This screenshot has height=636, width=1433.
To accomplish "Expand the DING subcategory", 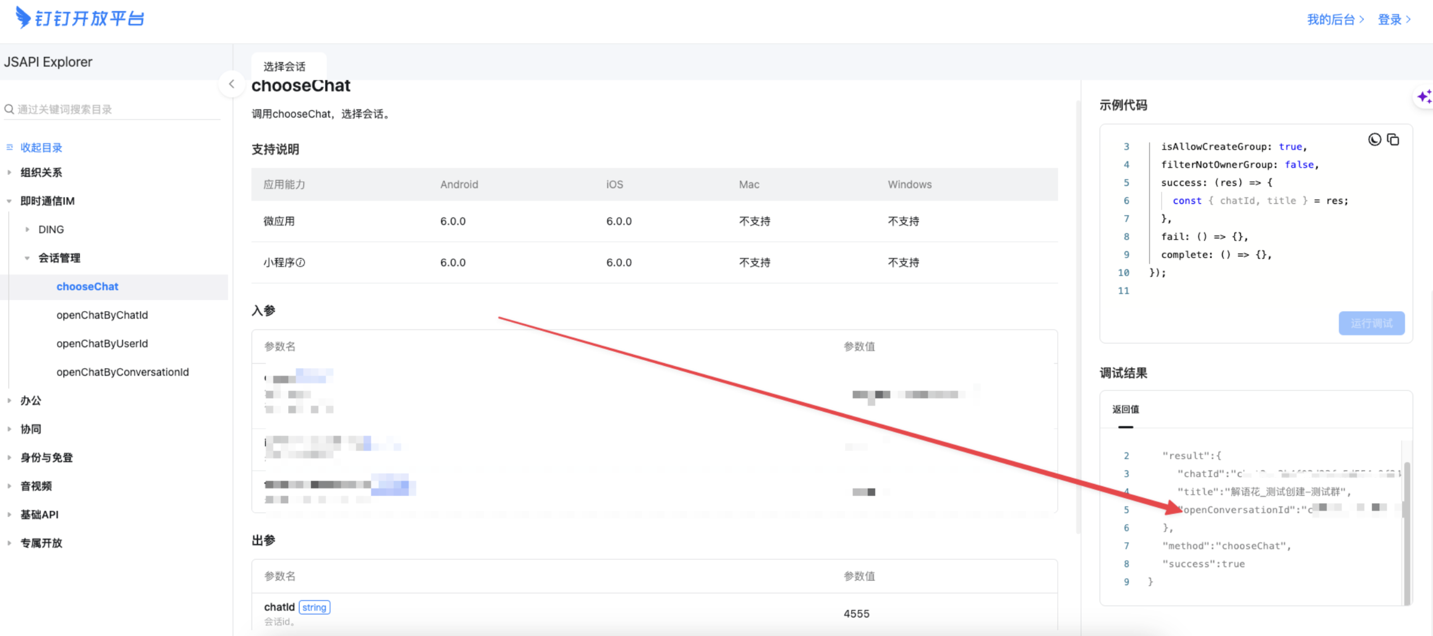I will point(27,229).
